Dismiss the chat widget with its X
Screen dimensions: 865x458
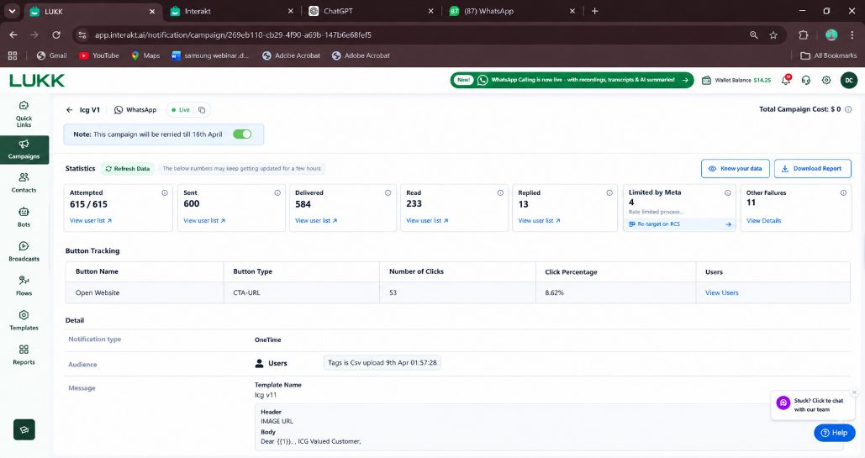tap(855, 392)
